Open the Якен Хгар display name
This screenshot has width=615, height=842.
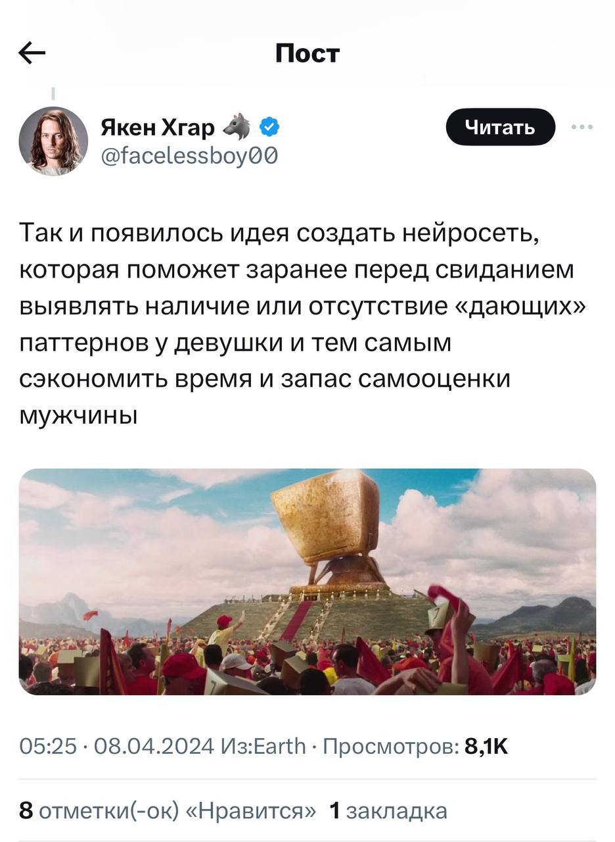click(158, 127)
